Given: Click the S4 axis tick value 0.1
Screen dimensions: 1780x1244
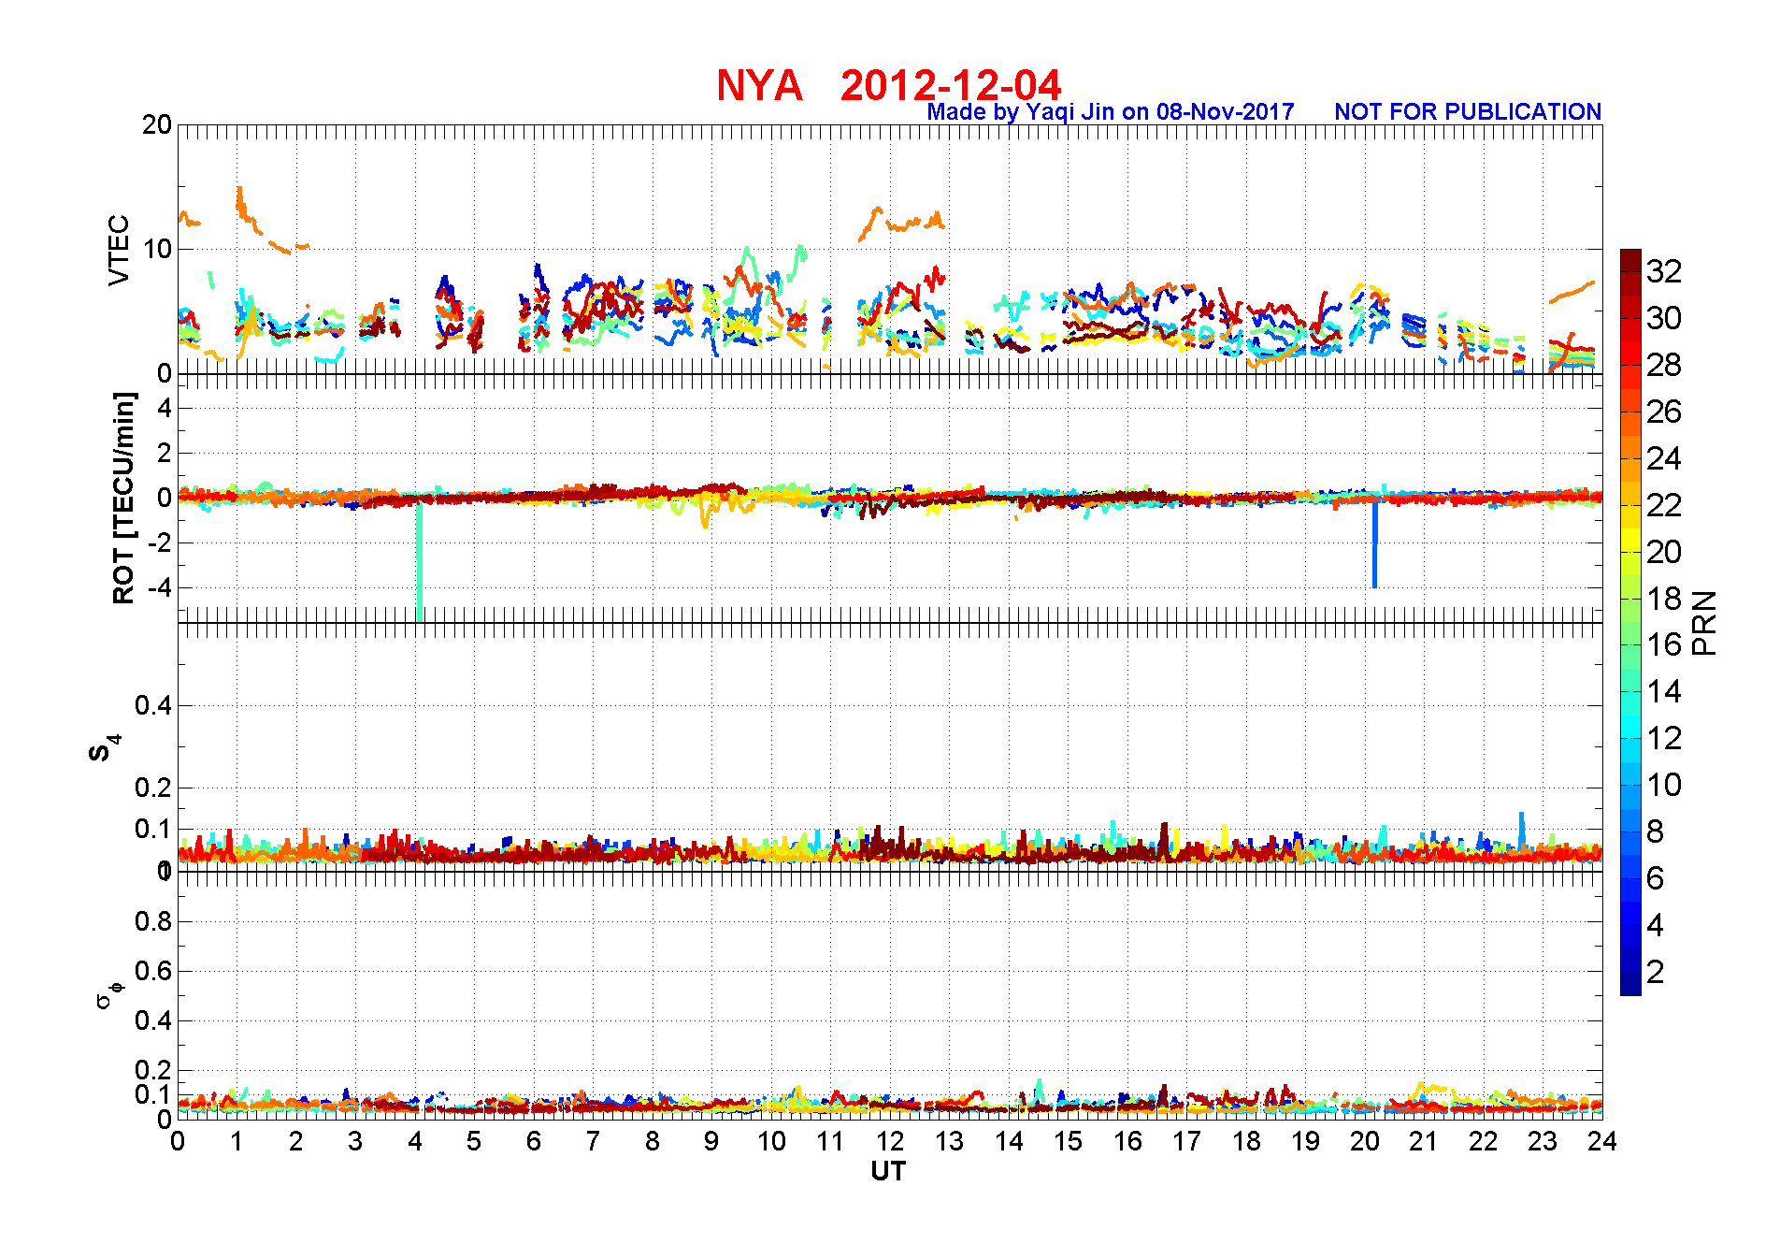Looking at the screenshot, I should click(153, 829).
